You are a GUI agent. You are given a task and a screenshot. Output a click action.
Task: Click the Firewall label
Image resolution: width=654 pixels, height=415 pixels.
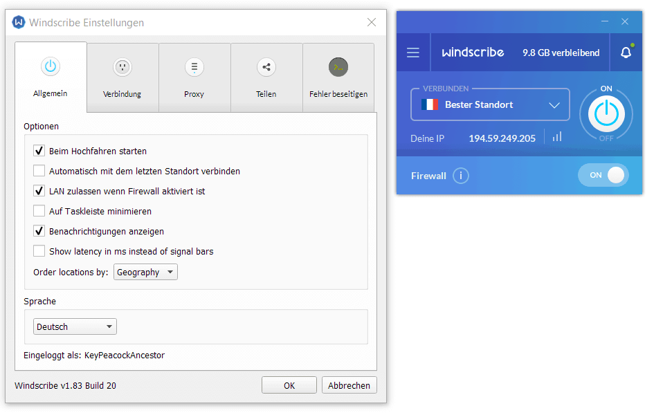(x=429, y=176)
